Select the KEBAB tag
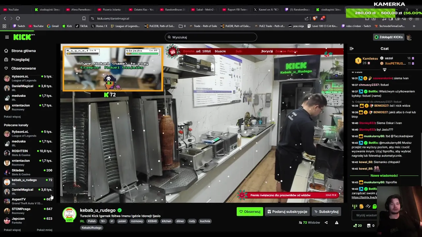The height and width of the screenshot is (237, 422). click(x=152, y=221)
